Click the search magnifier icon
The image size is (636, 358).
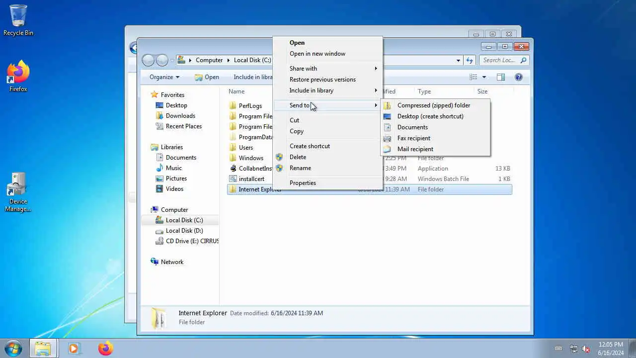(x=523, y=60)
